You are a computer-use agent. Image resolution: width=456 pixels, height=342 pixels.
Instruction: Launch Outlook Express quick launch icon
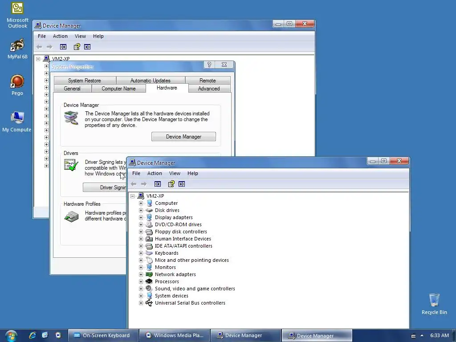click(45, 335)
